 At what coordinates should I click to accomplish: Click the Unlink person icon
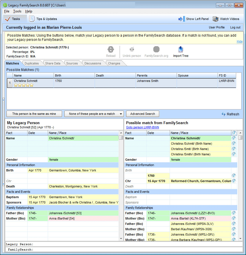coord(132,49)
